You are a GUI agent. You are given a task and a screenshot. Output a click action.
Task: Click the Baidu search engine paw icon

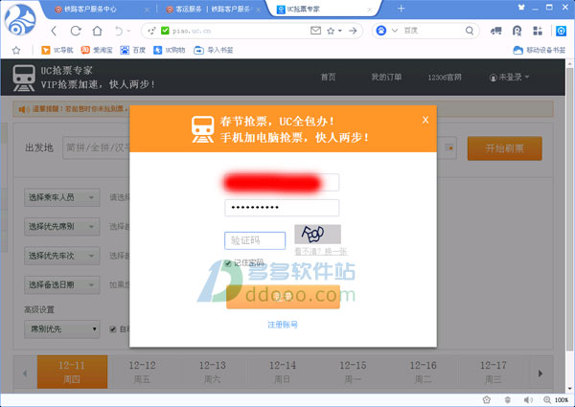(381, 31)
